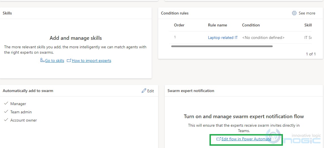Viewport: 324px width, 148px height.
Task: Click the order number 1 cell
Action: point(175,37)
